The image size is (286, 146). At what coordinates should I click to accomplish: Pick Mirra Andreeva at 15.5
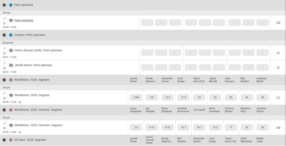coord(215,128)
